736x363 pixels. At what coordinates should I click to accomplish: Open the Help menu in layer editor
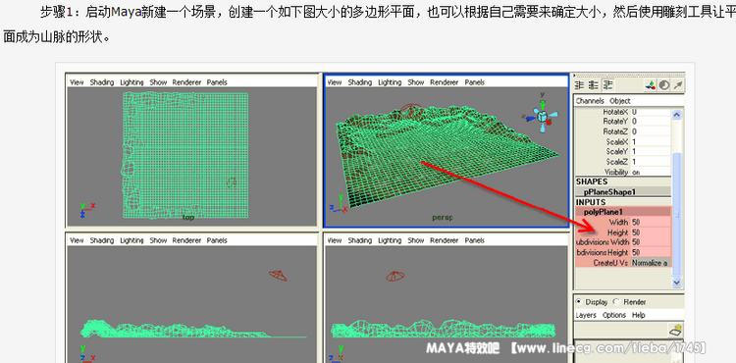(x=639, y=315)
